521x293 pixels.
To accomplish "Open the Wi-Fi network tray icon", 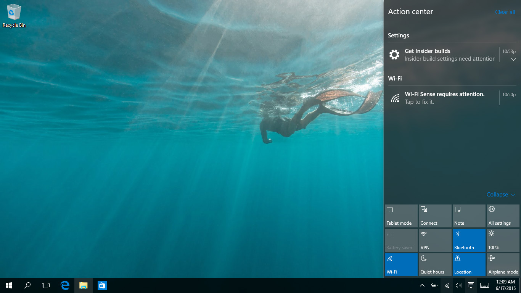I will coord(447,285).
